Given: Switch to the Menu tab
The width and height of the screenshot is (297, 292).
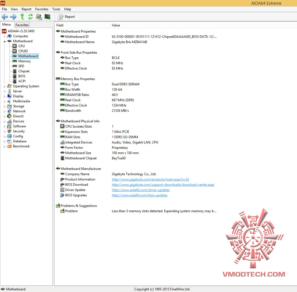Looking at the screenshot, I should tap(7, 24).
